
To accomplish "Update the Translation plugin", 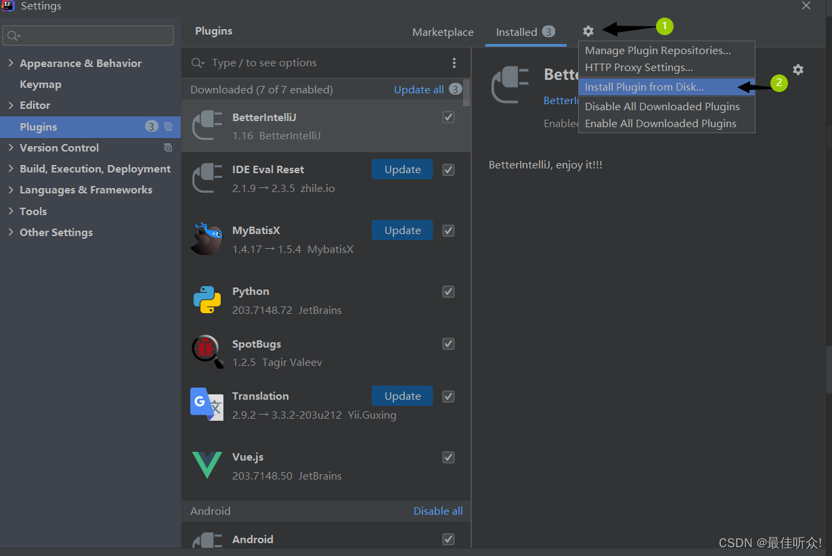I will point(402,396).
